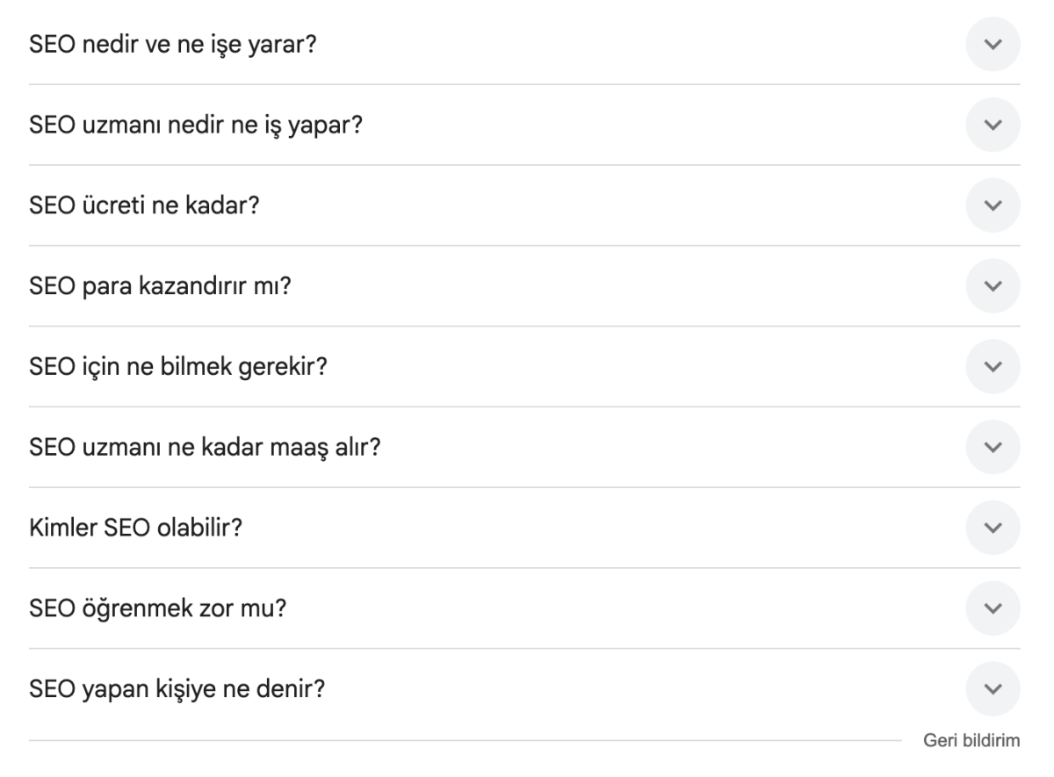Show answer for 'SEO için ne bilmek gerekir?' text
This screenshot has width=1054, height=777.
pos(178,367)
